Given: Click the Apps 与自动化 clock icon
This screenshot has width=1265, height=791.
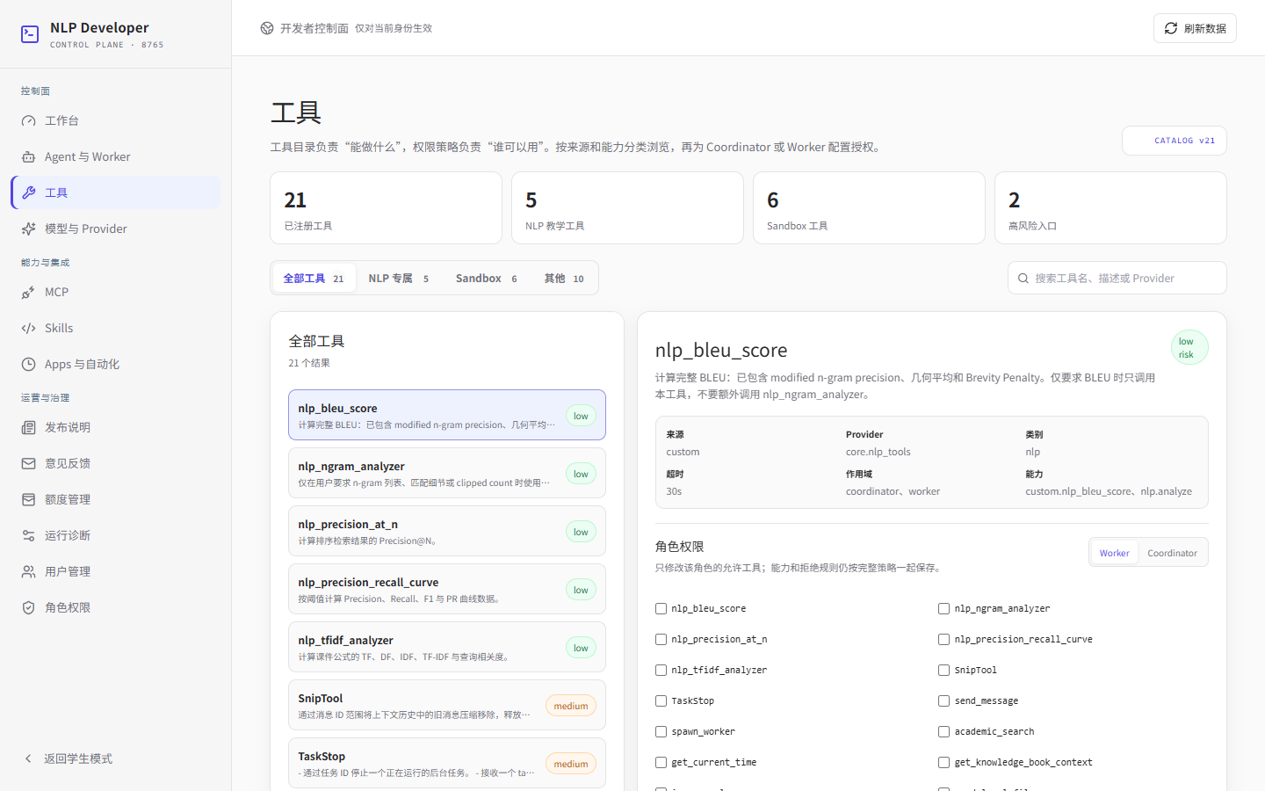Looking at the screenshot, I should point(29,364).
